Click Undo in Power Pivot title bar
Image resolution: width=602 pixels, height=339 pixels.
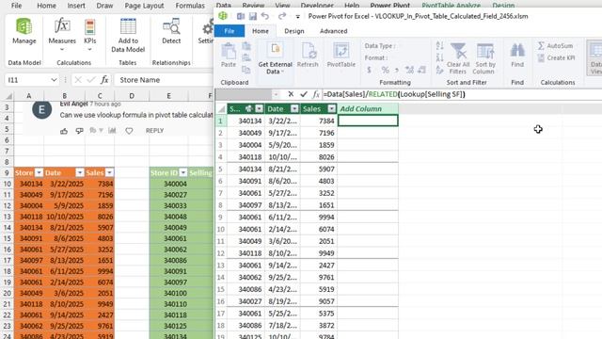265,16
